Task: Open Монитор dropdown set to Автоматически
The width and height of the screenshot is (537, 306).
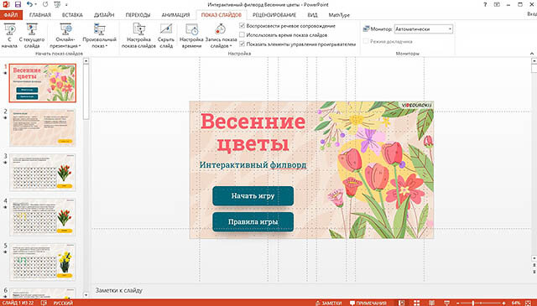Action: coord(423,29)
